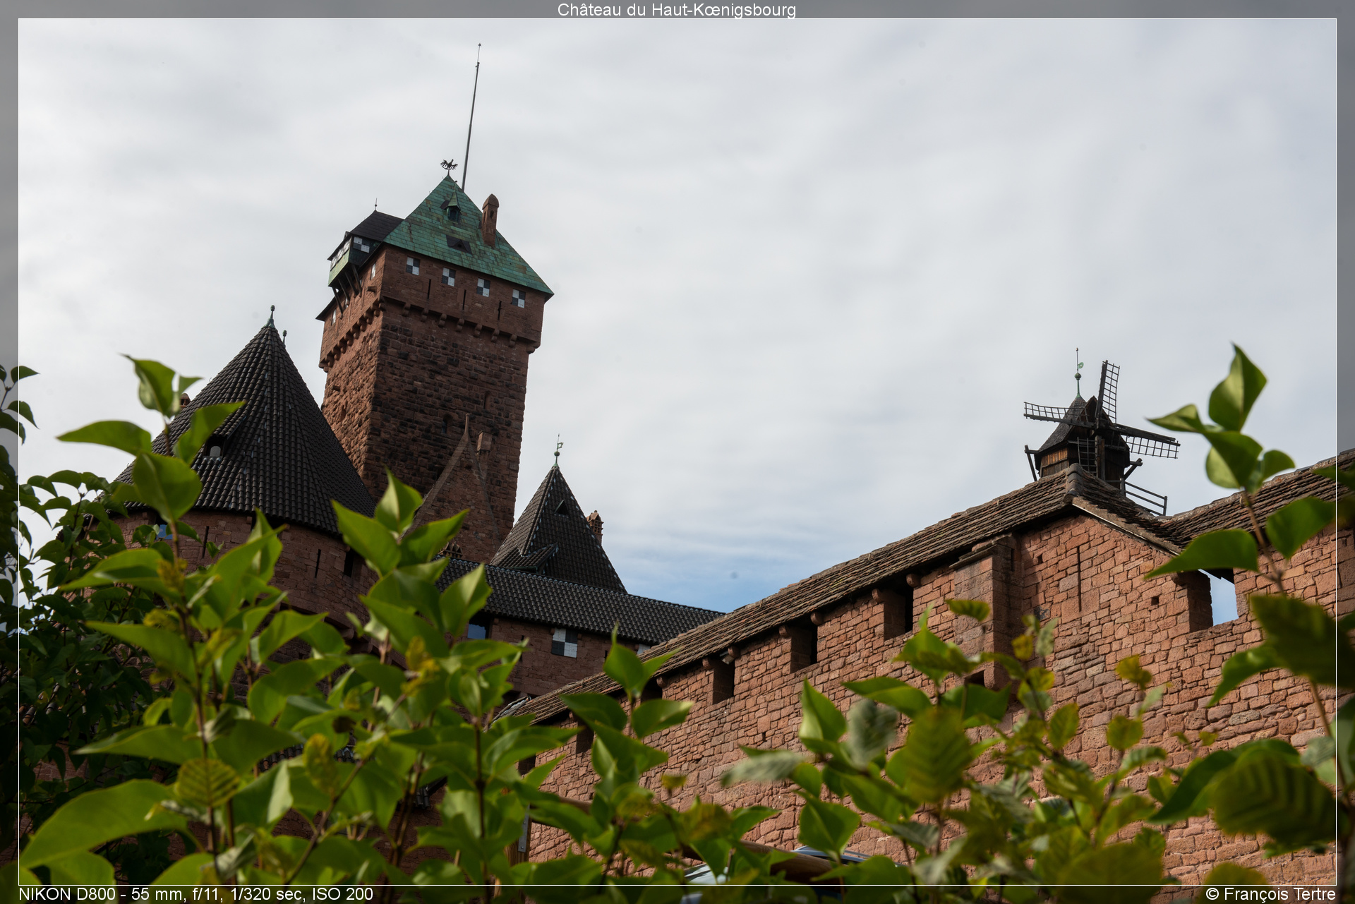Click the castle photo
The height and width of the screenshot is (904, 1355).
click(677, 452)
